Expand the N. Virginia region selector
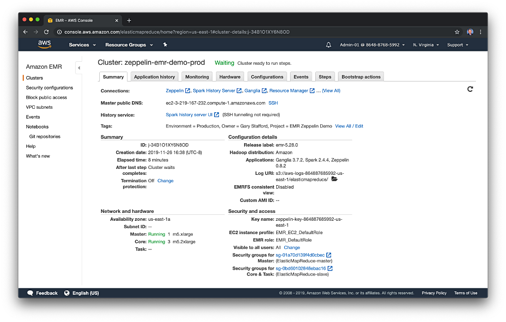This screenshot has width=506, height=322. click(425, 44)
